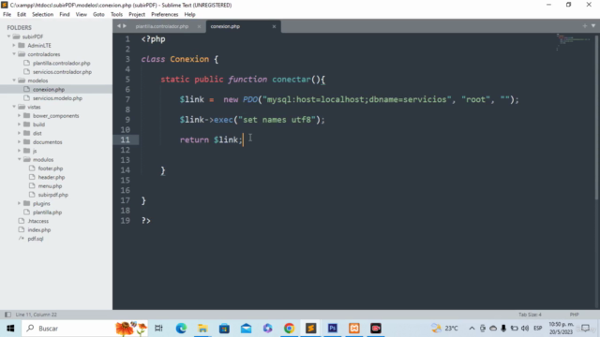
Task: Expand the dist folder
Action: click(x=19, y=133)
